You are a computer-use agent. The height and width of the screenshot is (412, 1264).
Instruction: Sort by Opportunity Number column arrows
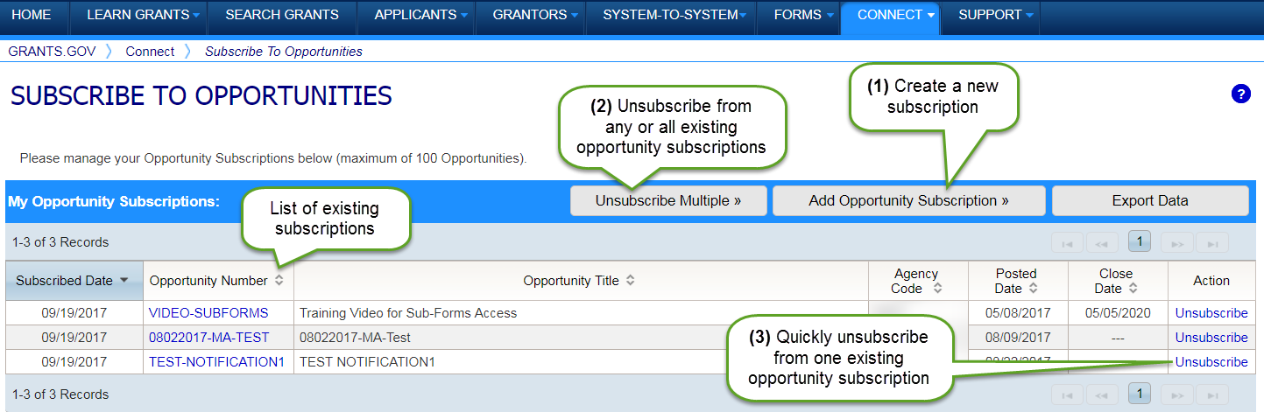279,281
